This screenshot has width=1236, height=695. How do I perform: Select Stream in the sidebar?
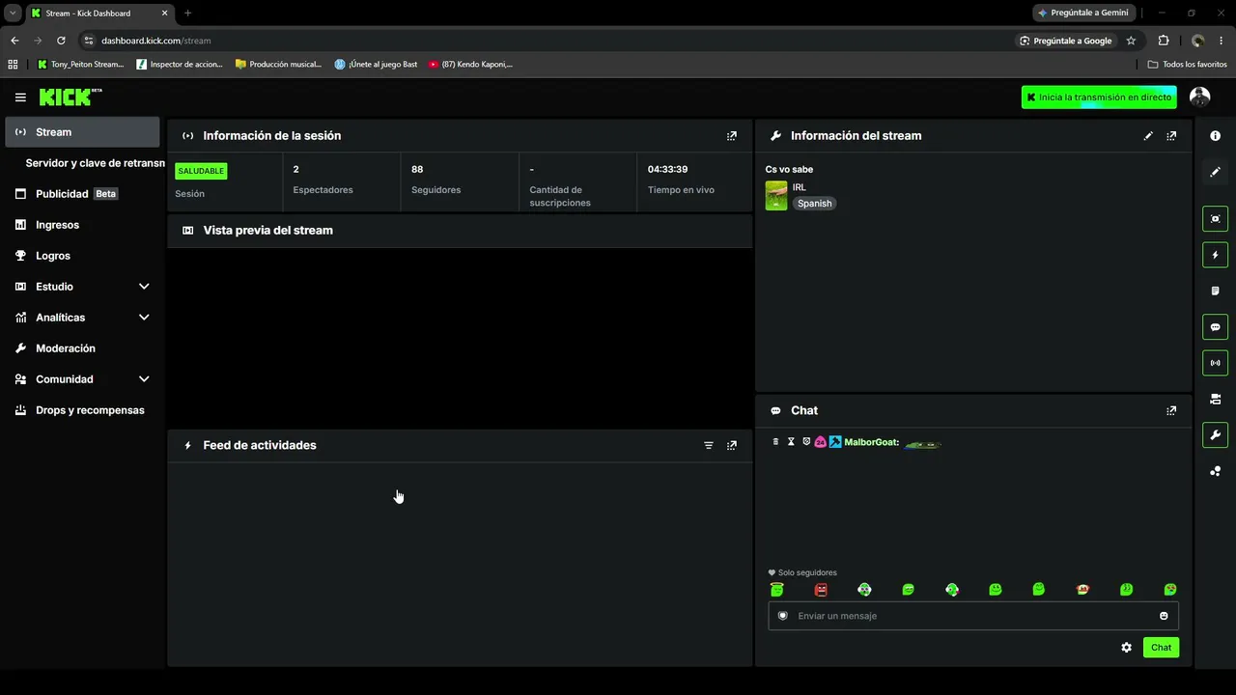pyautogui.click(x=82, y=132)
